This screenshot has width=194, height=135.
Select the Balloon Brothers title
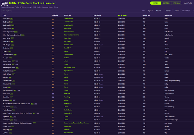(8, 91)
